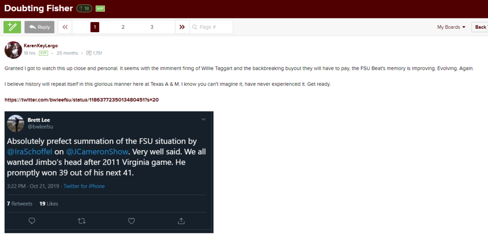Click the reply comment icon in tweet
Image resolution: width=488 pixels, height=237 pixels.
coord(32,221)
